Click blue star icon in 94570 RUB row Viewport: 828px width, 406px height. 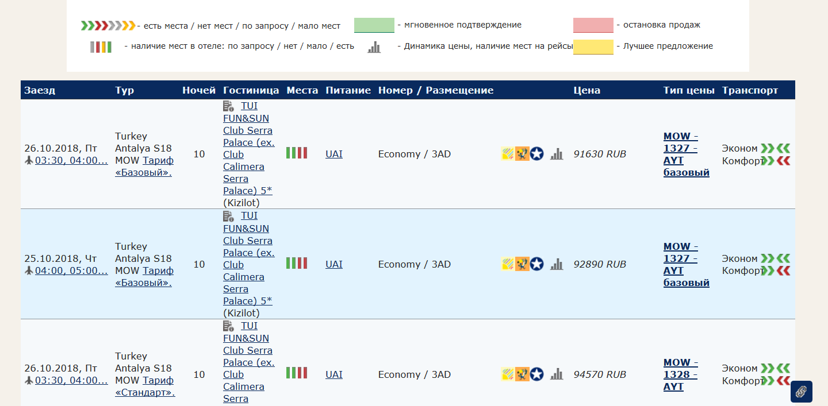(536, 374)
